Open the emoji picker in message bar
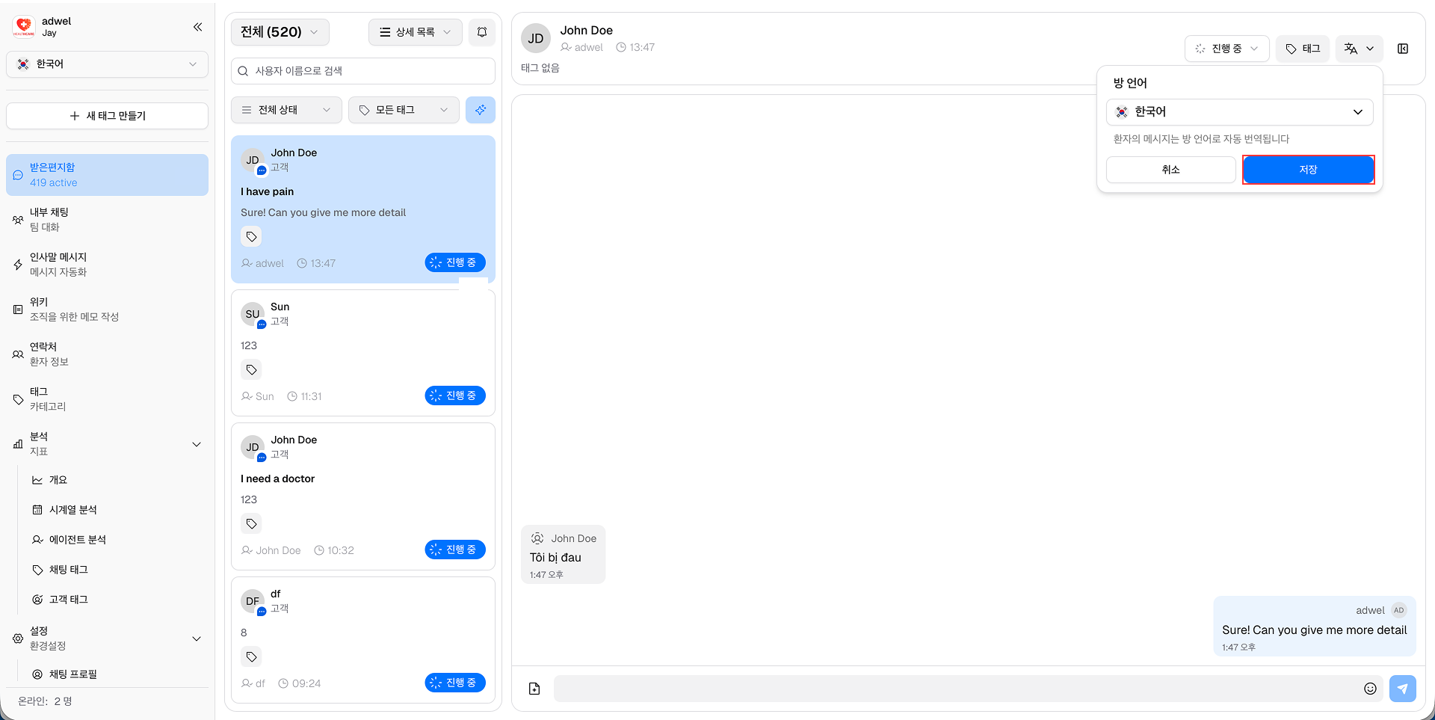Image resolution: width=1435 pixels, height=720 pixels. point(1370,689)
